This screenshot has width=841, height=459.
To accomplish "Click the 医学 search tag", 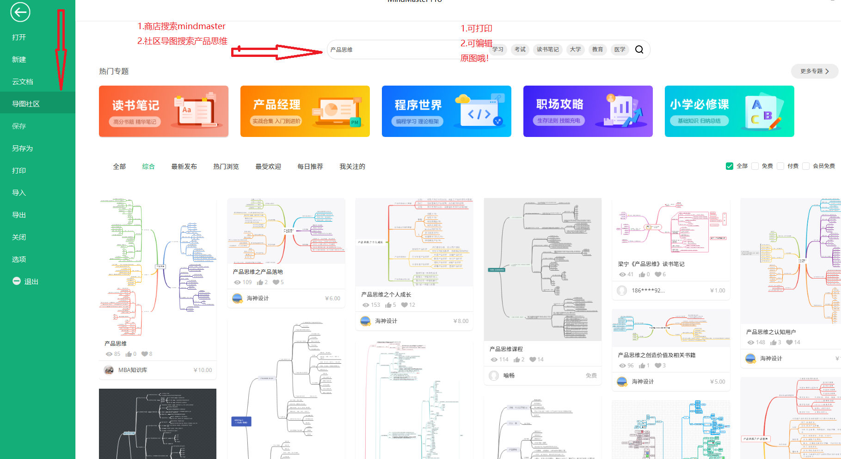I will point(620,50).
